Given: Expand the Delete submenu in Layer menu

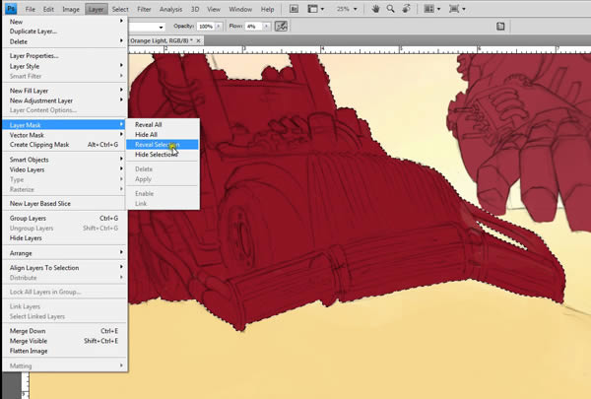Looking at the screenshot, I should 65,41.
